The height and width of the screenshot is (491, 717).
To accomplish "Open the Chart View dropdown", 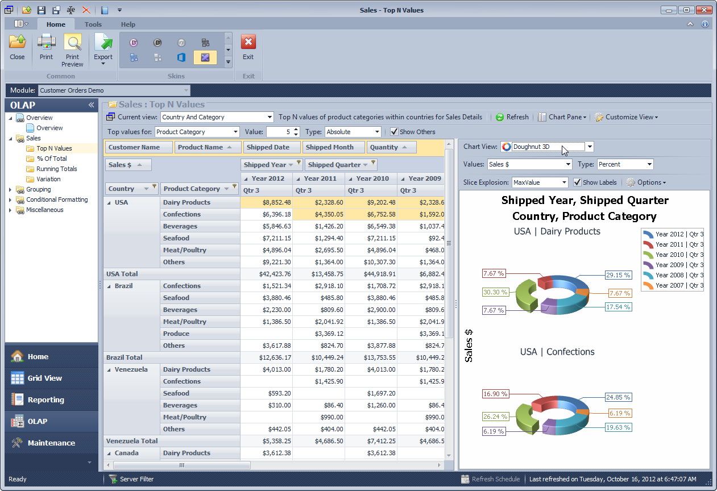I will tap(590, 147).
